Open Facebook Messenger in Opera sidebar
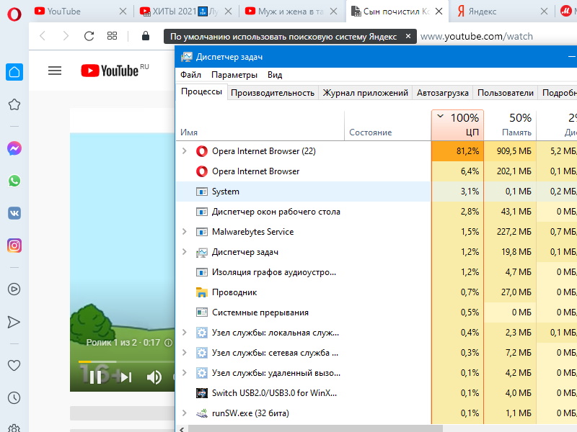Viewport: 577px width, 432px height. 14,148
